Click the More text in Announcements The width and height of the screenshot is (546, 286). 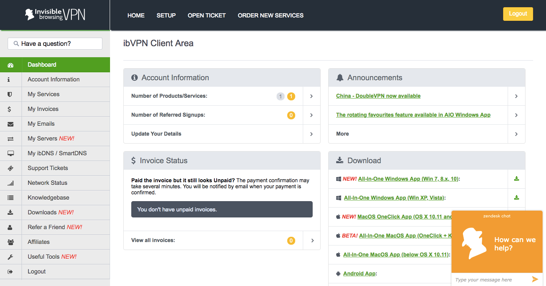[x=343, y=134]
